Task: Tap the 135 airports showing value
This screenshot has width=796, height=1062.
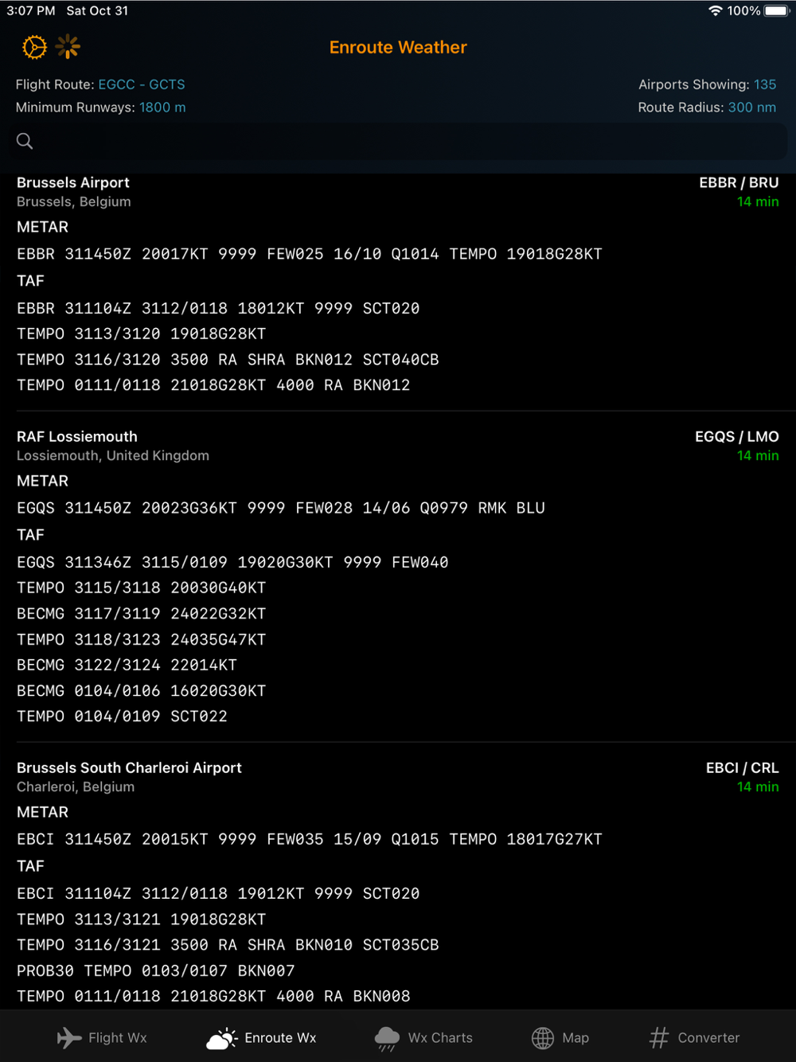Action: click(x=765, y=84)
